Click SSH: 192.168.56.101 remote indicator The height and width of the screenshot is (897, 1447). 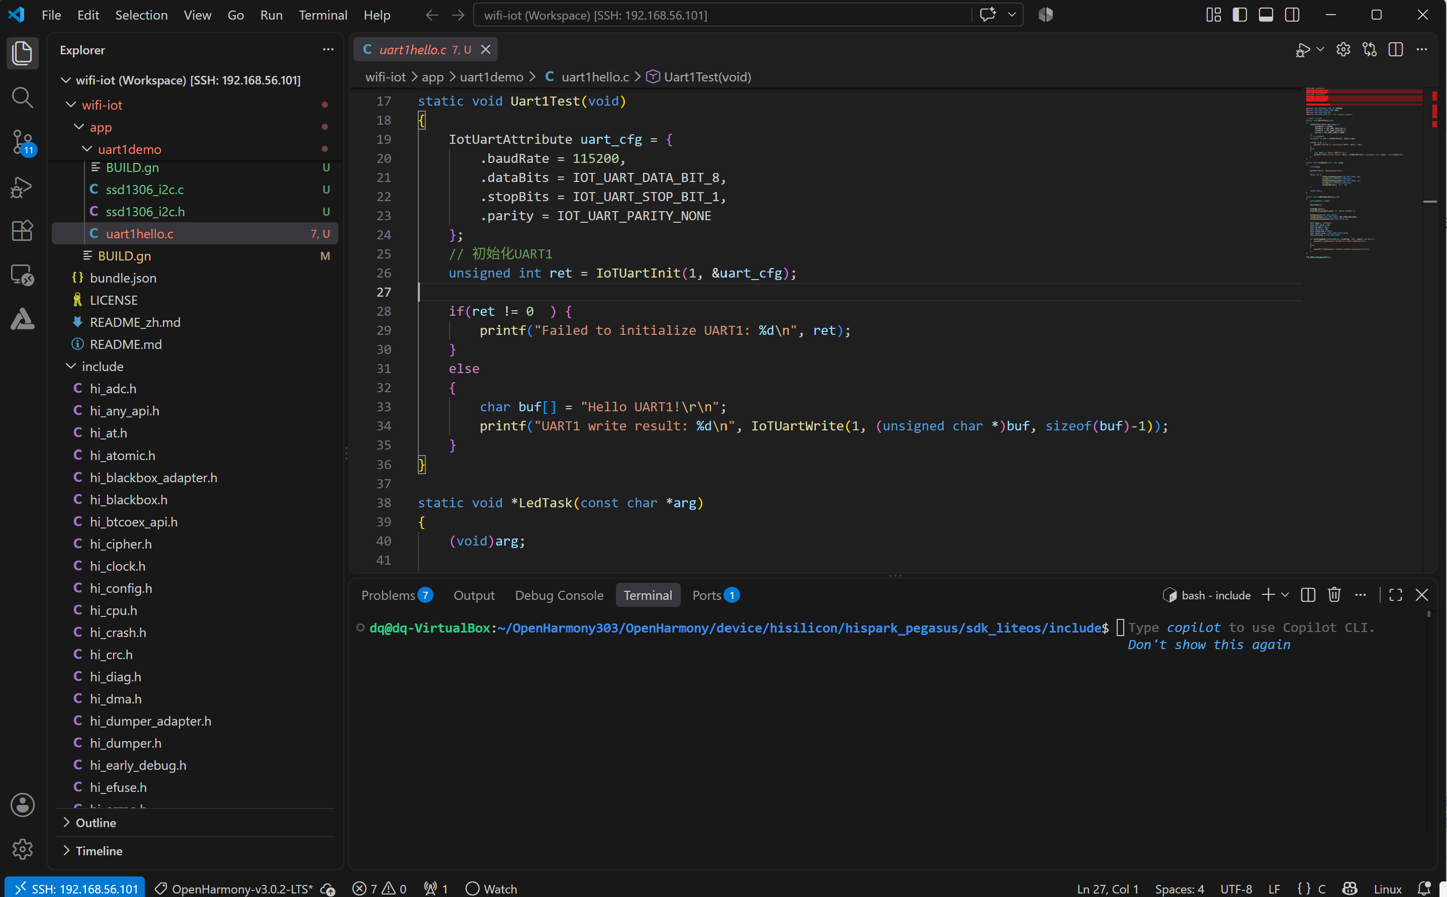click(x=75, y=888)
